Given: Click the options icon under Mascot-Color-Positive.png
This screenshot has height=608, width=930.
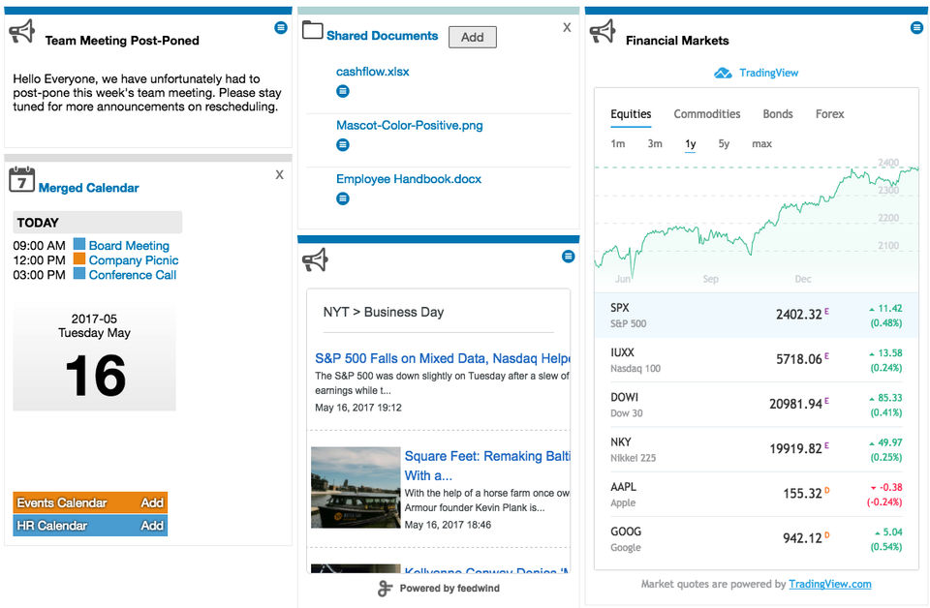Looking at the screenshot, I should click(x=342, y=145).
